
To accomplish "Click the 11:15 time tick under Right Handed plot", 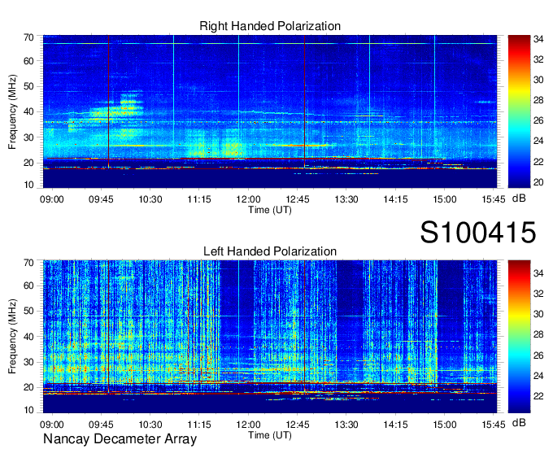I will (199, 199).
